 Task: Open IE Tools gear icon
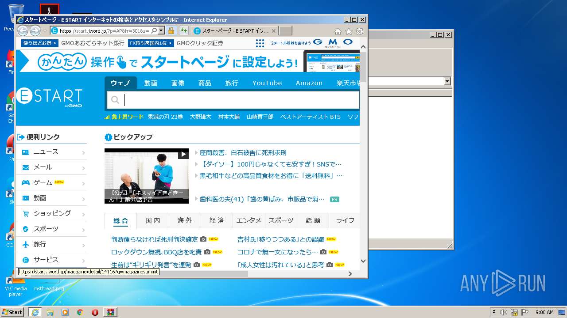coord(360,31)
